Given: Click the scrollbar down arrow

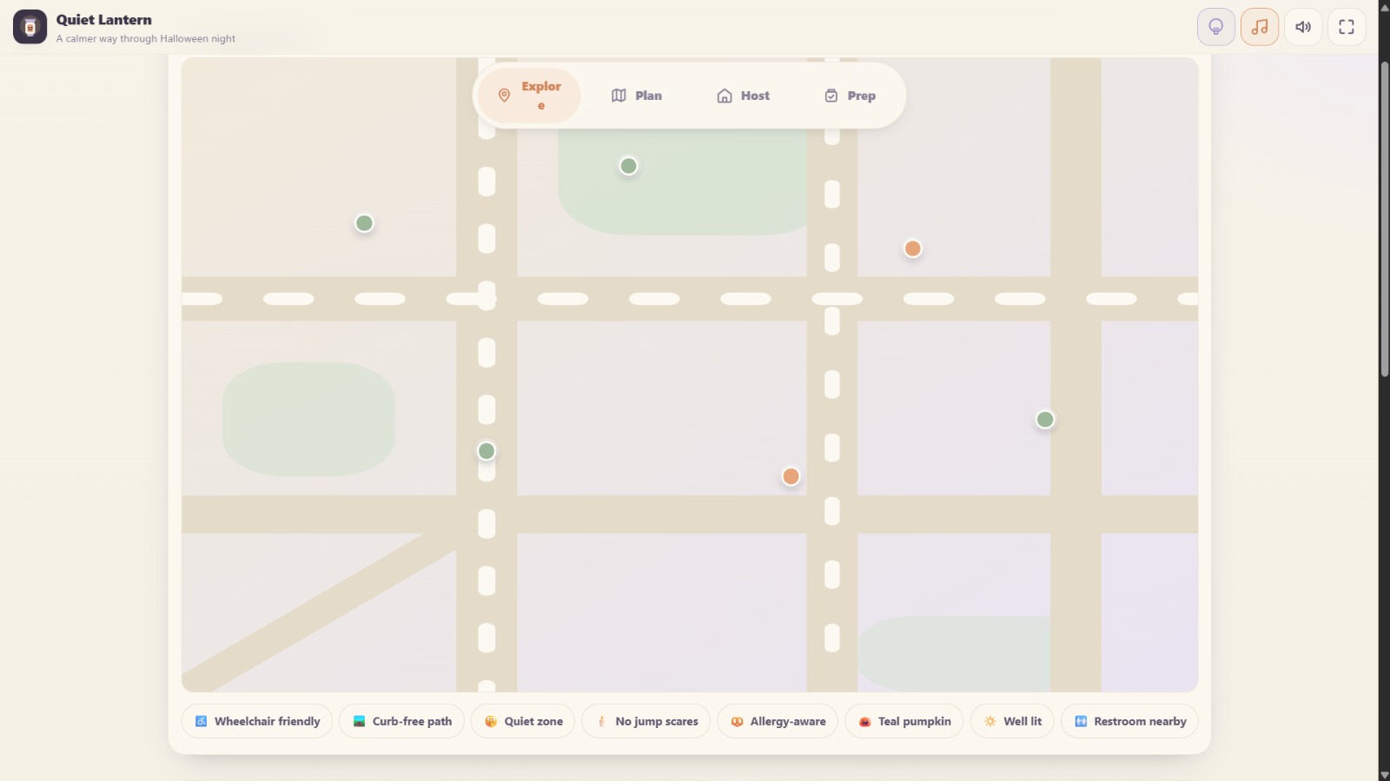Looking at the screenshot, I should [x=1385, y=774].
